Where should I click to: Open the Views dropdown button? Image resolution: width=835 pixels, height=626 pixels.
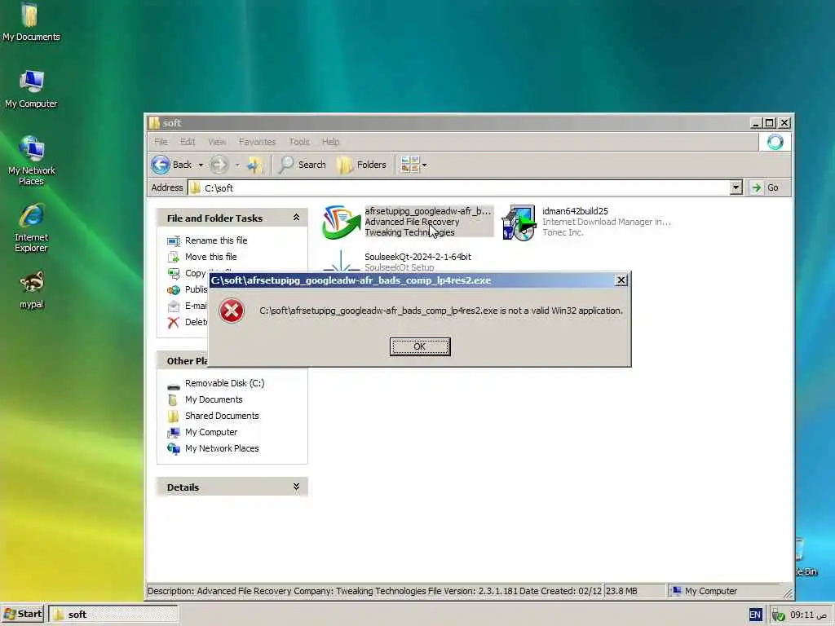click(413, 165)
